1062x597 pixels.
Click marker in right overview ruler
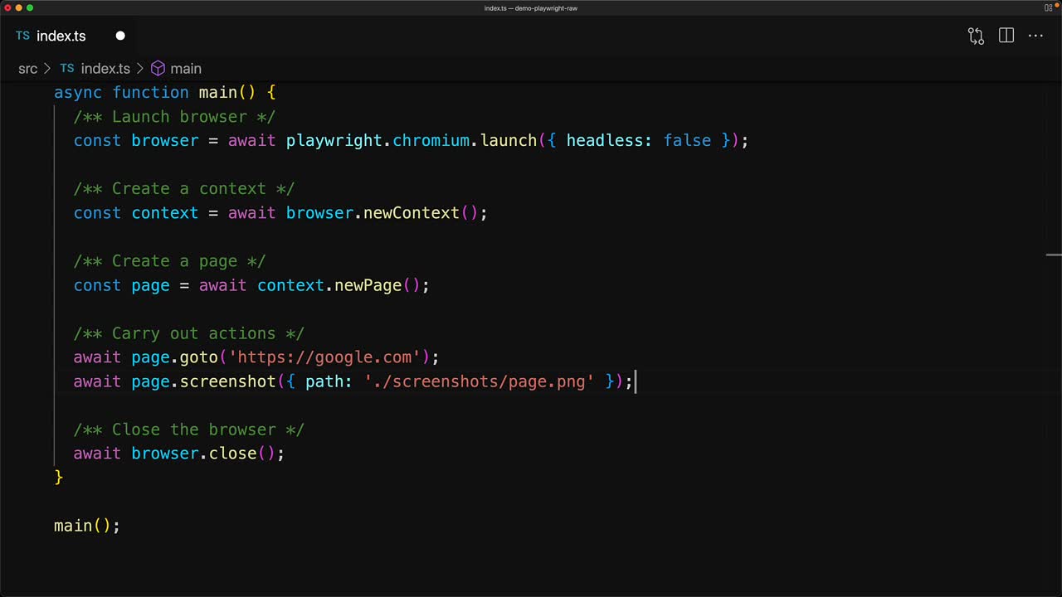tap(1054, 255)
